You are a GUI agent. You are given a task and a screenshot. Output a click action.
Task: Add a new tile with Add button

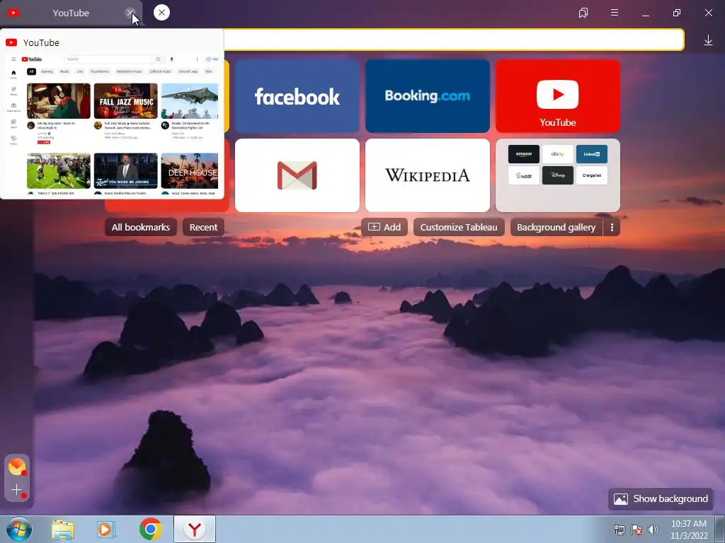[384, 227]
